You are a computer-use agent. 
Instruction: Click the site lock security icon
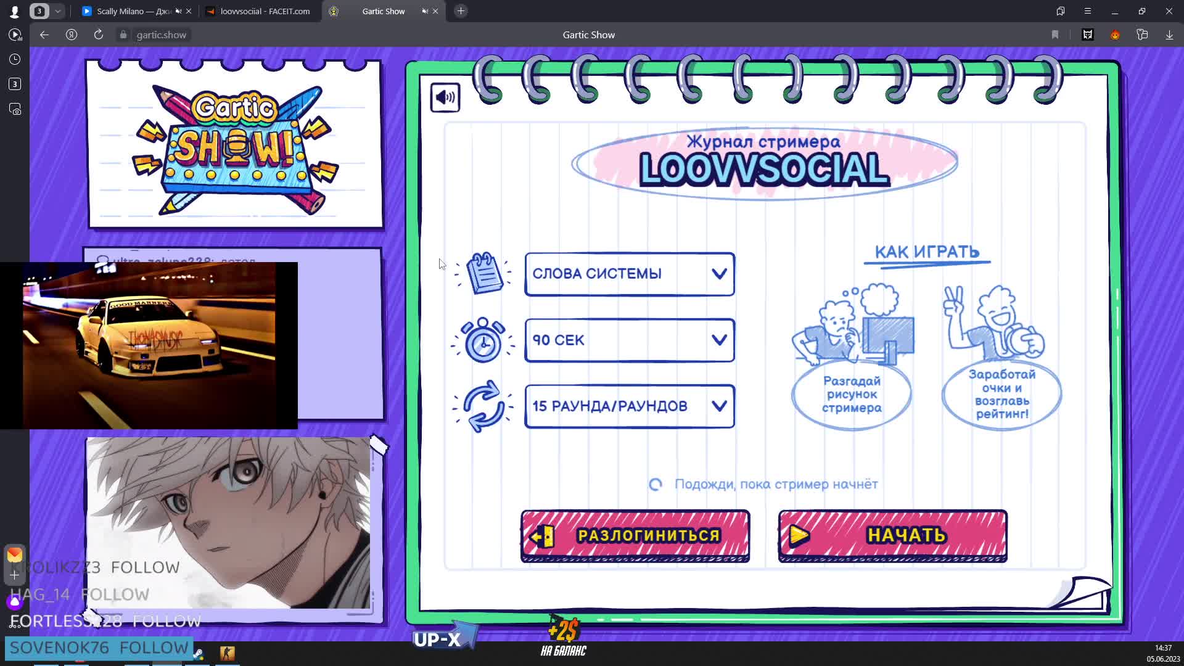123,35
